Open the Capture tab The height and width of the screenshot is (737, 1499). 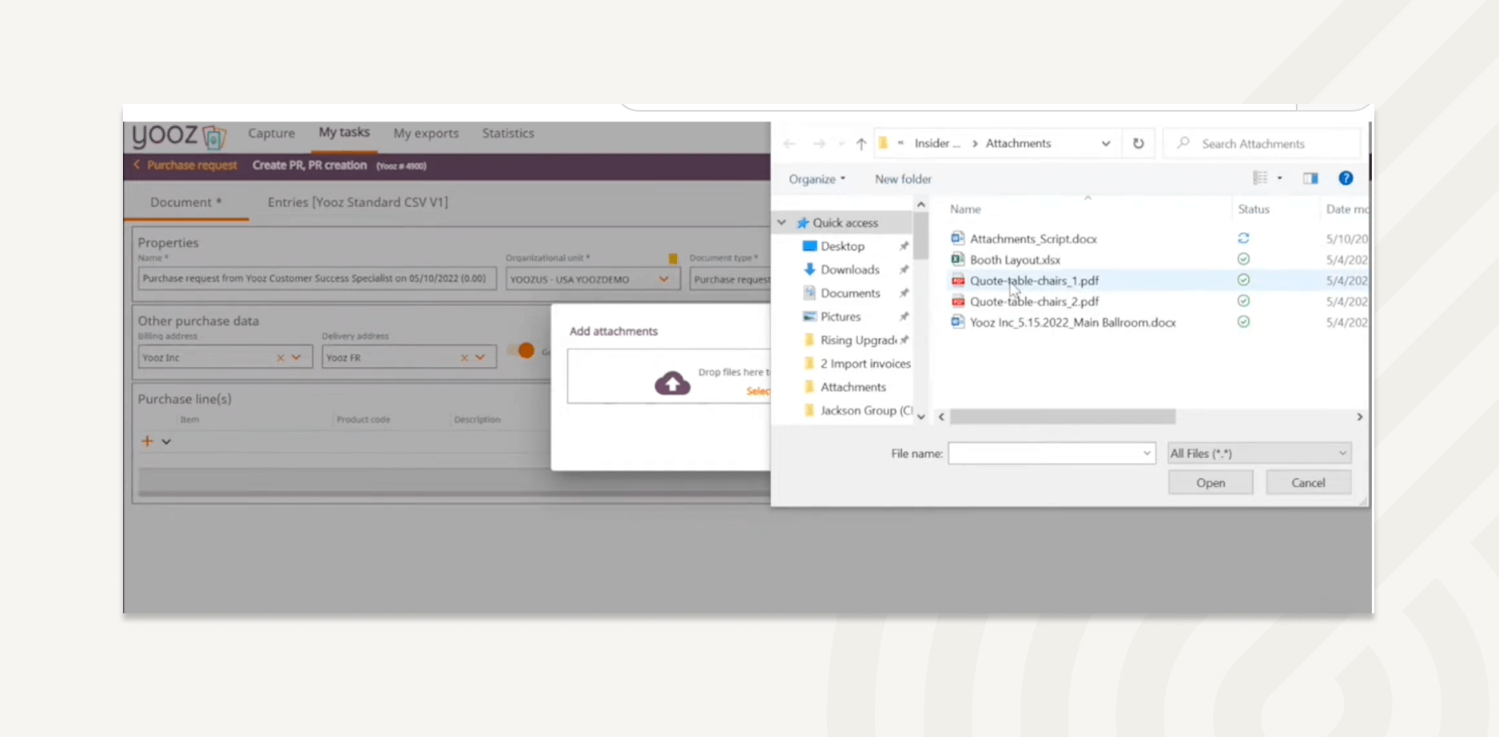[x=271, y=133]
